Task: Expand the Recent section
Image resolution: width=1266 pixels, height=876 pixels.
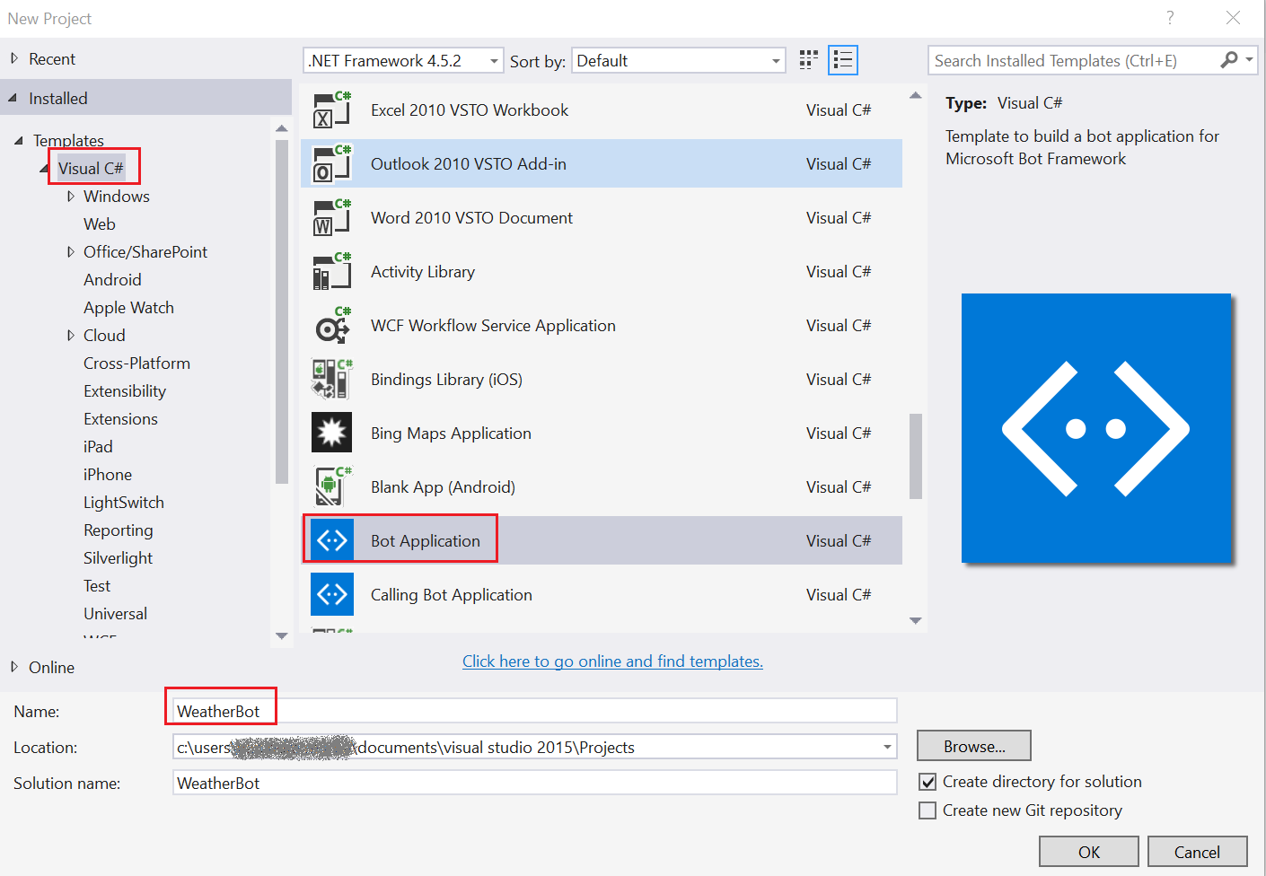Action: click(x=13, y=58)
